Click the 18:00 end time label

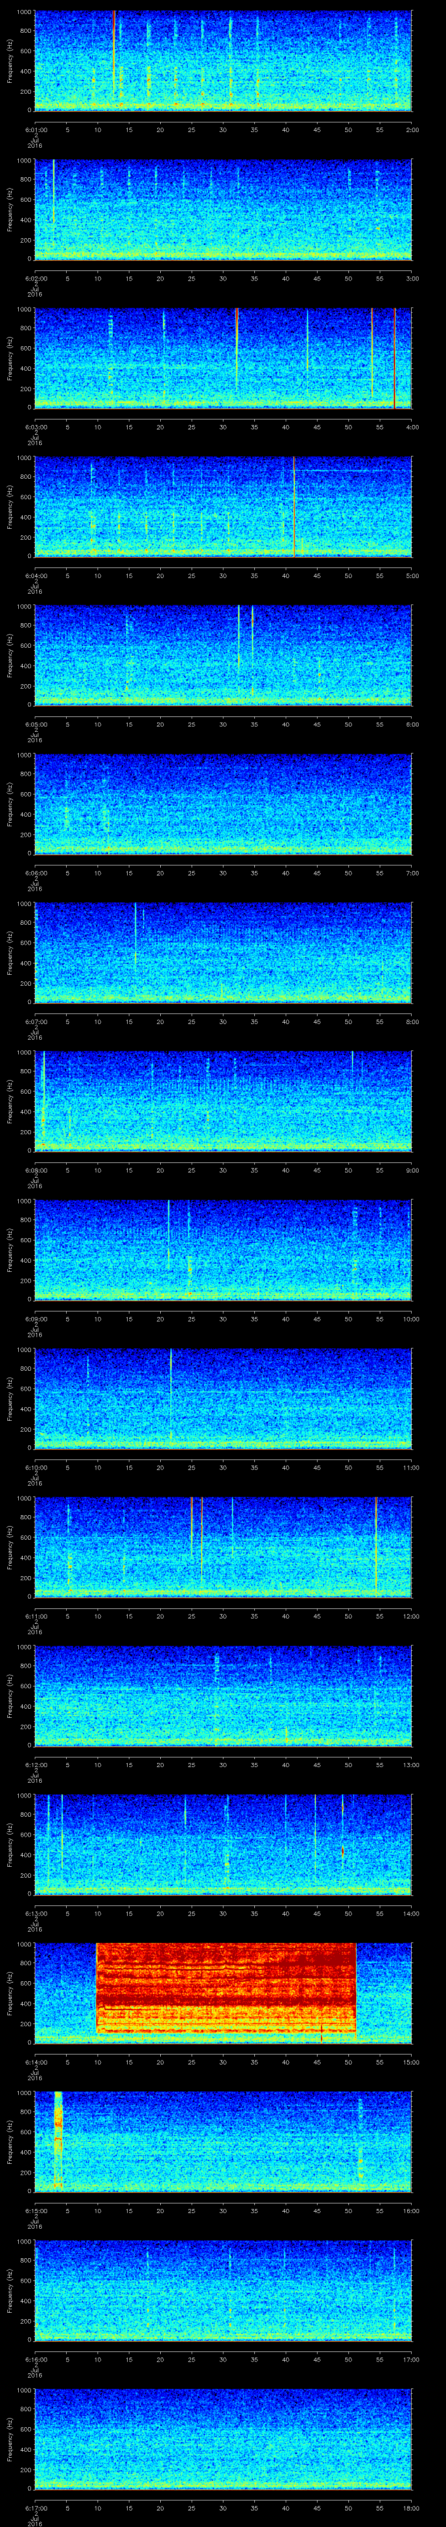click(411, 2507)
